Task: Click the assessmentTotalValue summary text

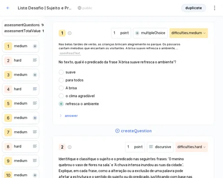Action: coord(22,31)
